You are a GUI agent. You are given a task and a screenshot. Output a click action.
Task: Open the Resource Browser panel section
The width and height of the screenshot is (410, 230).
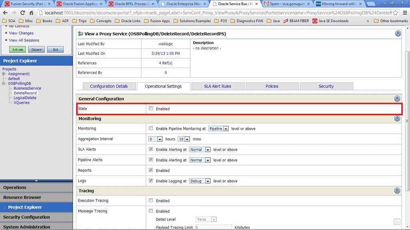(x=22, y=197)
